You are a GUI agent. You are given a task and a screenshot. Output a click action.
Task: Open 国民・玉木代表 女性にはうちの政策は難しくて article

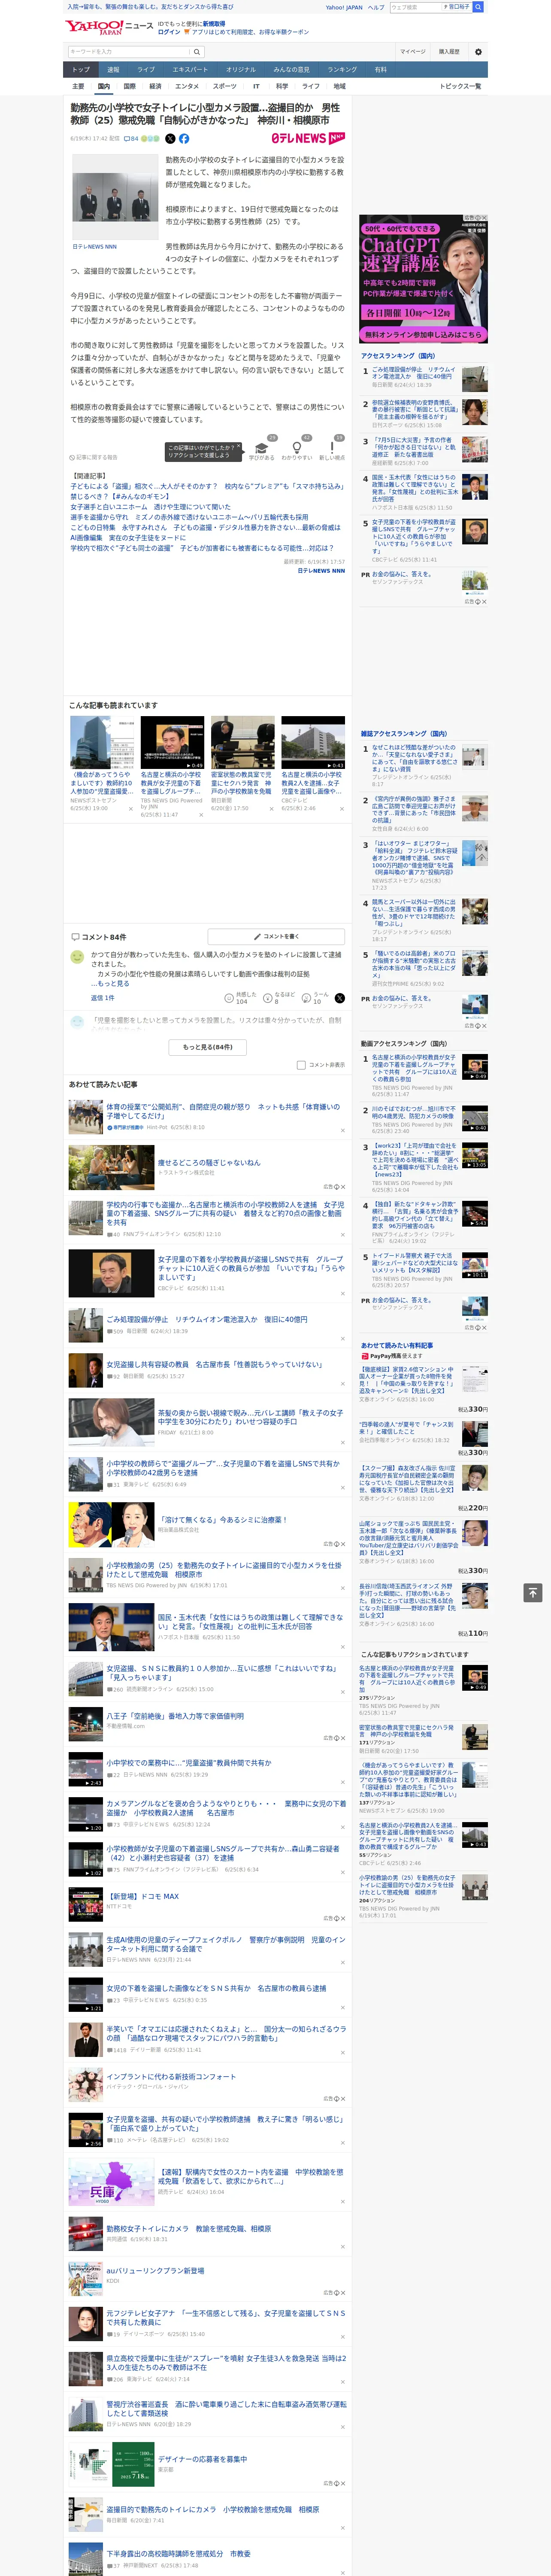250,1621
